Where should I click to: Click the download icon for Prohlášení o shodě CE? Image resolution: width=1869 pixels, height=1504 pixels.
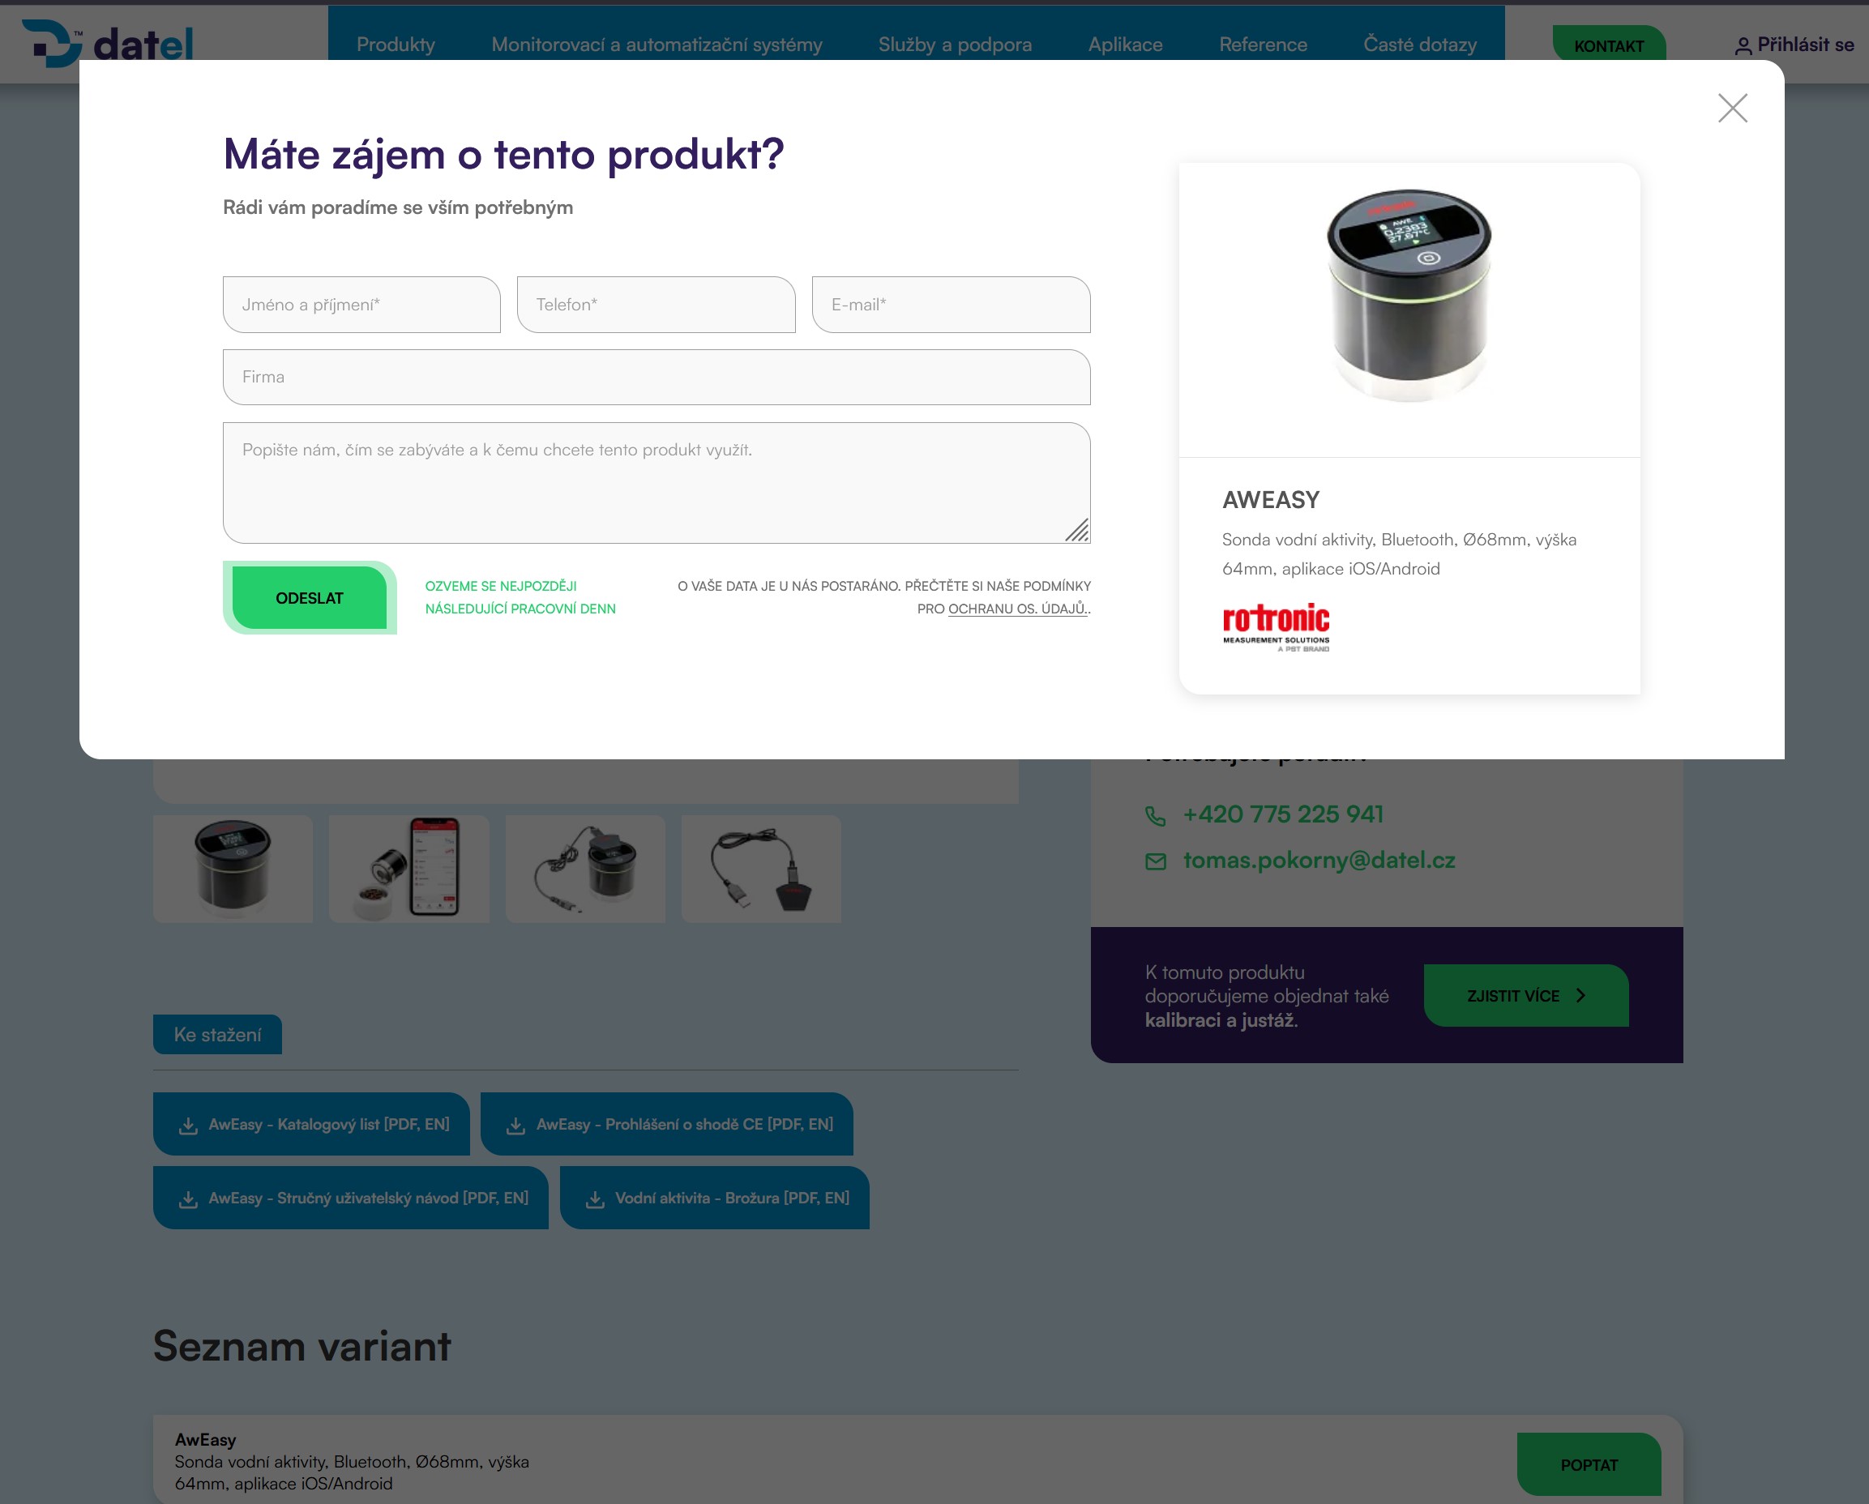pyautogui.click(x=515, y=1126)
